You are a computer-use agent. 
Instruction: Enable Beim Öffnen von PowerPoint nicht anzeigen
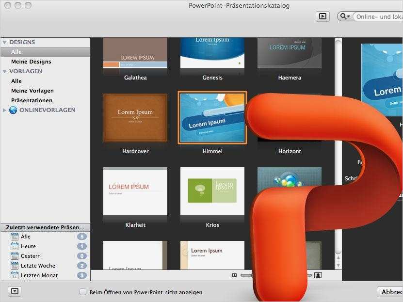pyautogui.click(x=81, y=292)
